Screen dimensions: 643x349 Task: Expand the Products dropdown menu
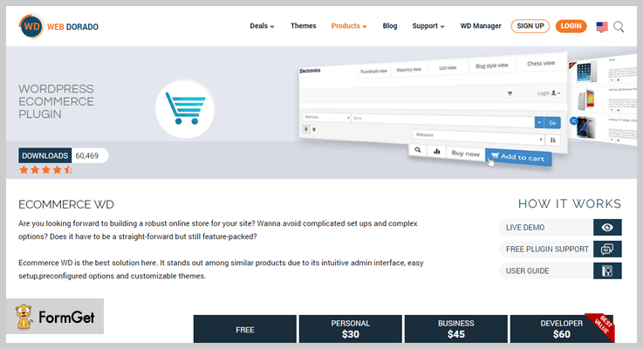coord(349,26)
